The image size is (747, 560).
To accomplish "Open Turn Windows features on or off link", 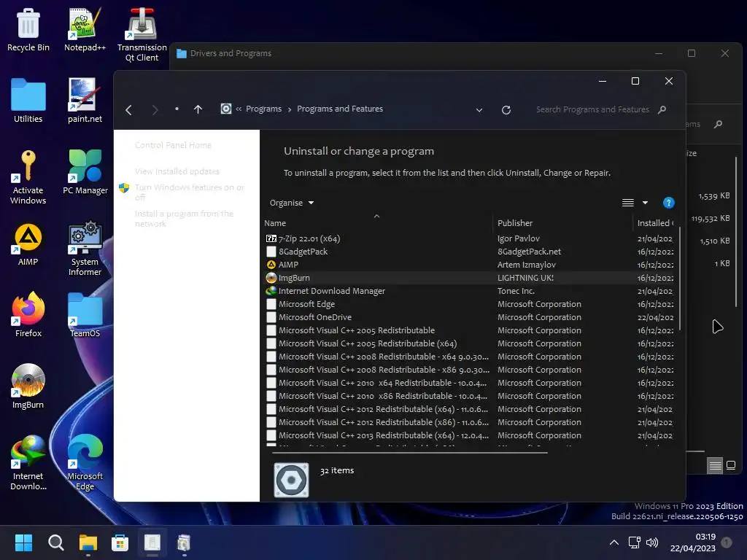I will coord(189,192).
